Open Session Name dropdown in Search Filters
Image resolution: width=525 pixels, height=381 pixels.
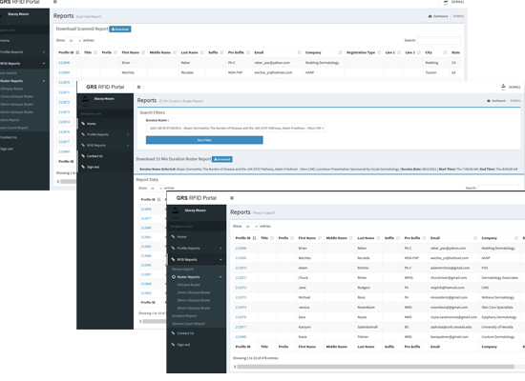click(236, 128)
